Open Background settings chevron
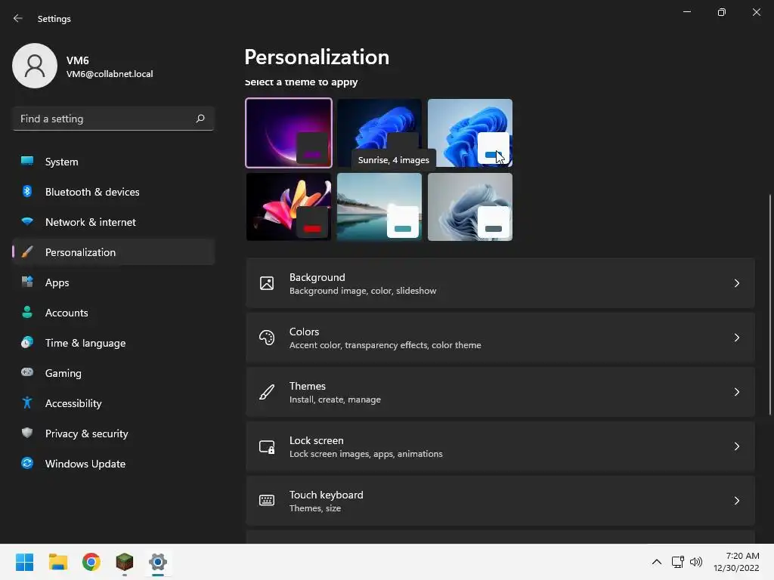Image resolution: width=774 pixels, height=580 pixels. tap(736, 283)
